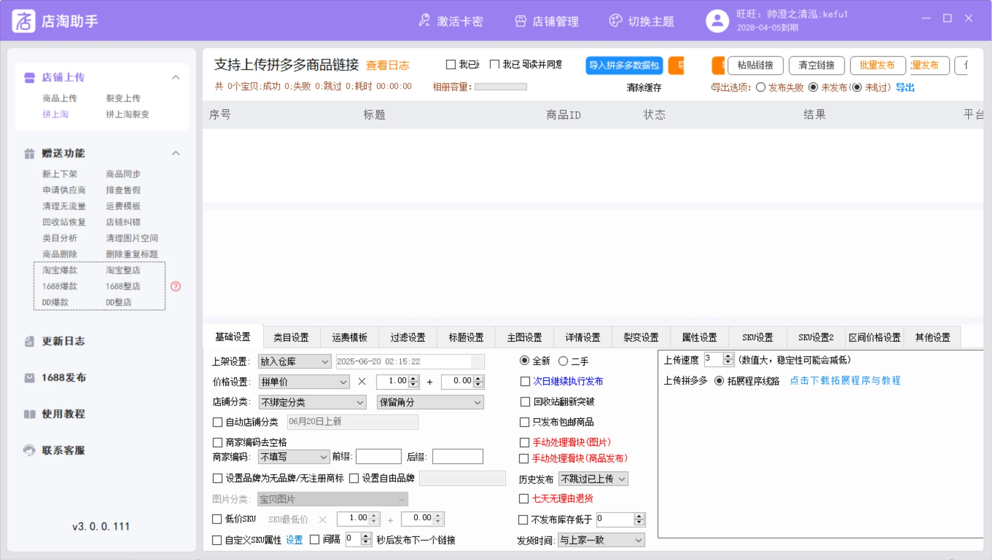Enable 手动处理滑块(图片) checkbox

[524, 443]
